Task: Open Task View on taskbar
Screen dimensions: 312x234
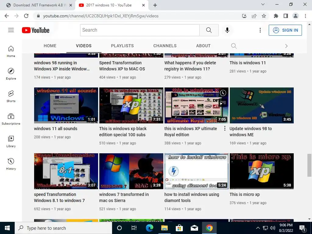Action: [x=134, y=228]
